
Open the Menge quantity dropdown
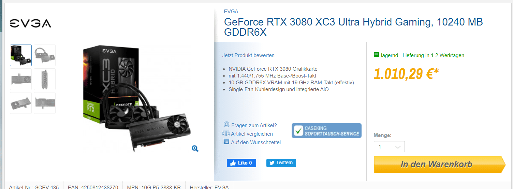pos(389,147)
